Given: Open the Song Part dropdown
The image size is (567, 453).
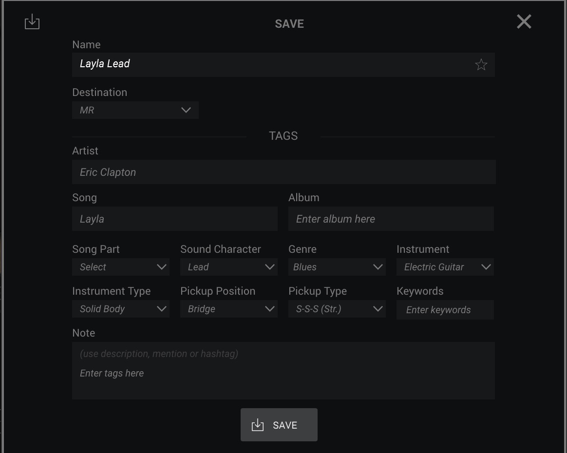Looking at the screenshot, I should click(121, 267).
